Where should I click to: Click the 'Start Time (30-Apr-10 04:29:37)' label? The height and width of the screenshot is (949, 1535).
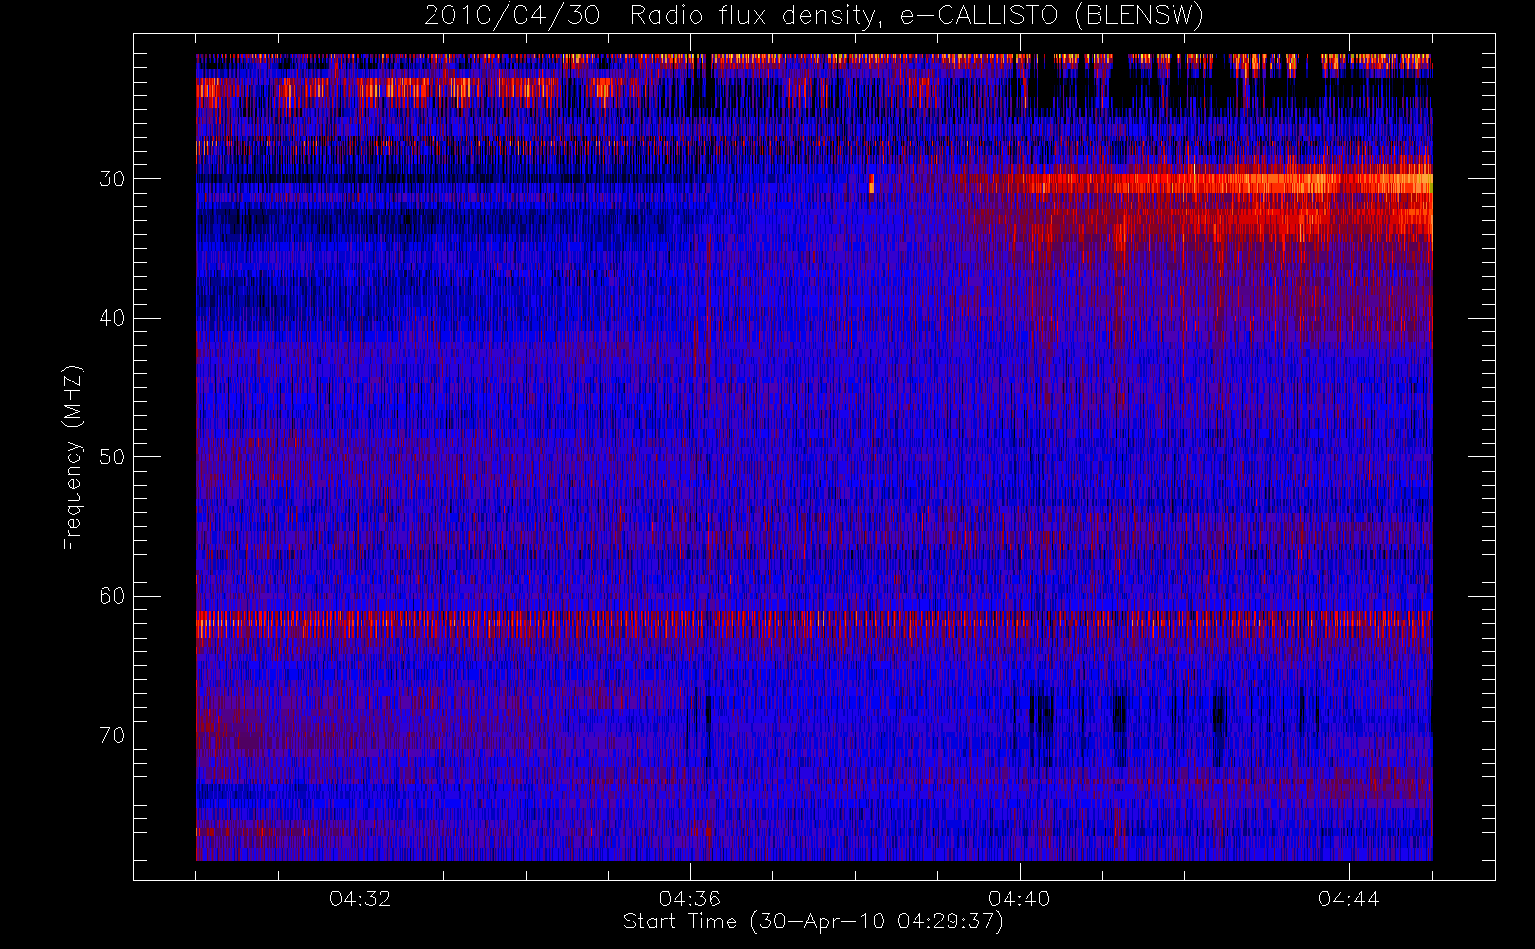point(813,921)
